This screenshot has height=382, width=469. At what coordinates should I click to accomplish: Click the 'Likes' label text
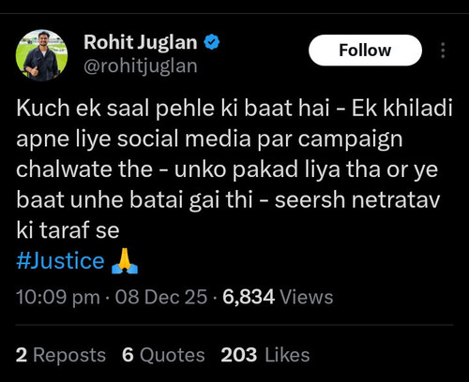click(x=287, y=355)
